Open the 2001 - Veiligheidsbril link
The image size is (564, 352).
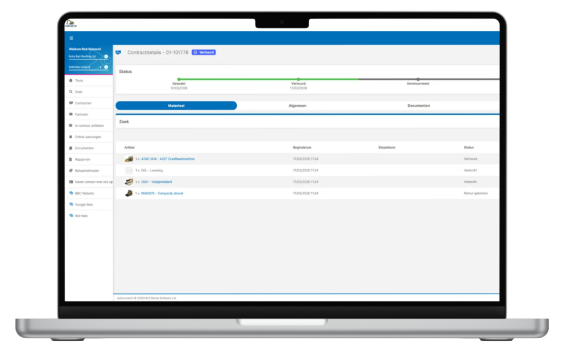click(x=156, y=182)
